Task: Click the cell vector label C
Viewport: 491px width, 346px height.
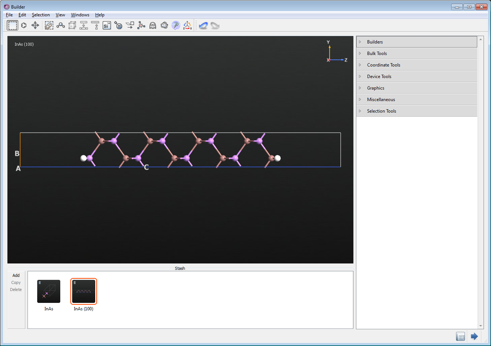Action: click(147, 168)
